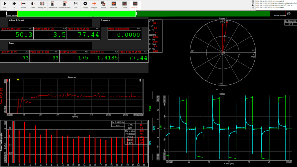Click the keyboard event icon by the log
This screenshot has height=167, width=297.
click(x=253, y=1)
